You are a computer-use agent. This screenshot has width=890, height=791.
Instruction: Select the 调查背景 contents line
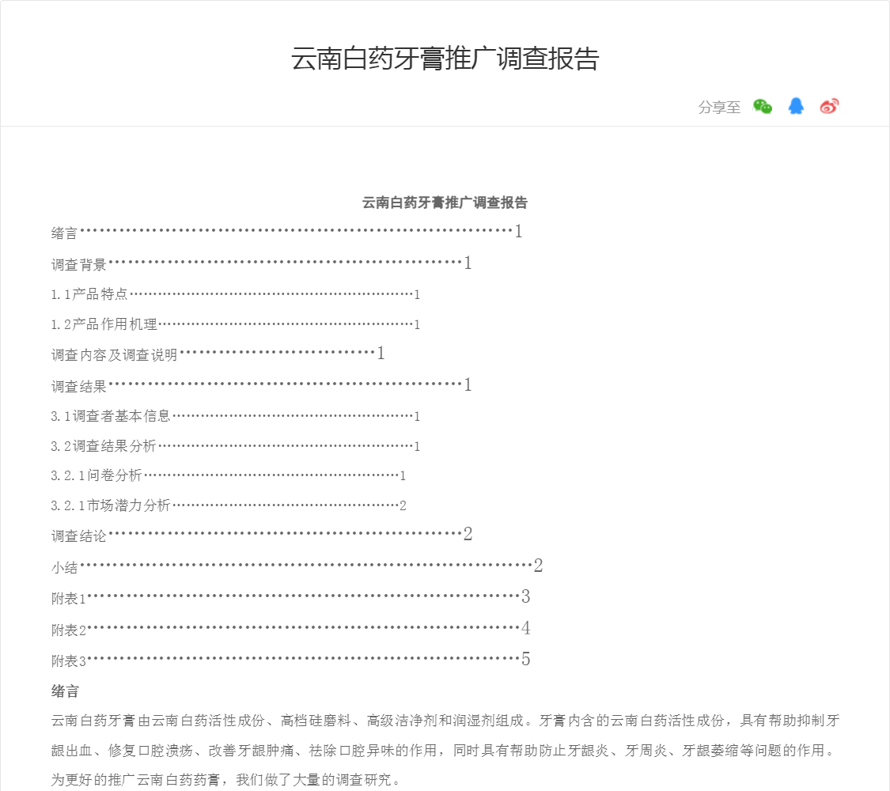pos(261,263)
